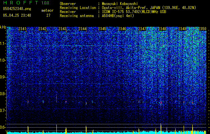Screen dimensions: 210x134
Task: Click the 2347 time marker
Action: pyautogui.click(x=142, y=29)
